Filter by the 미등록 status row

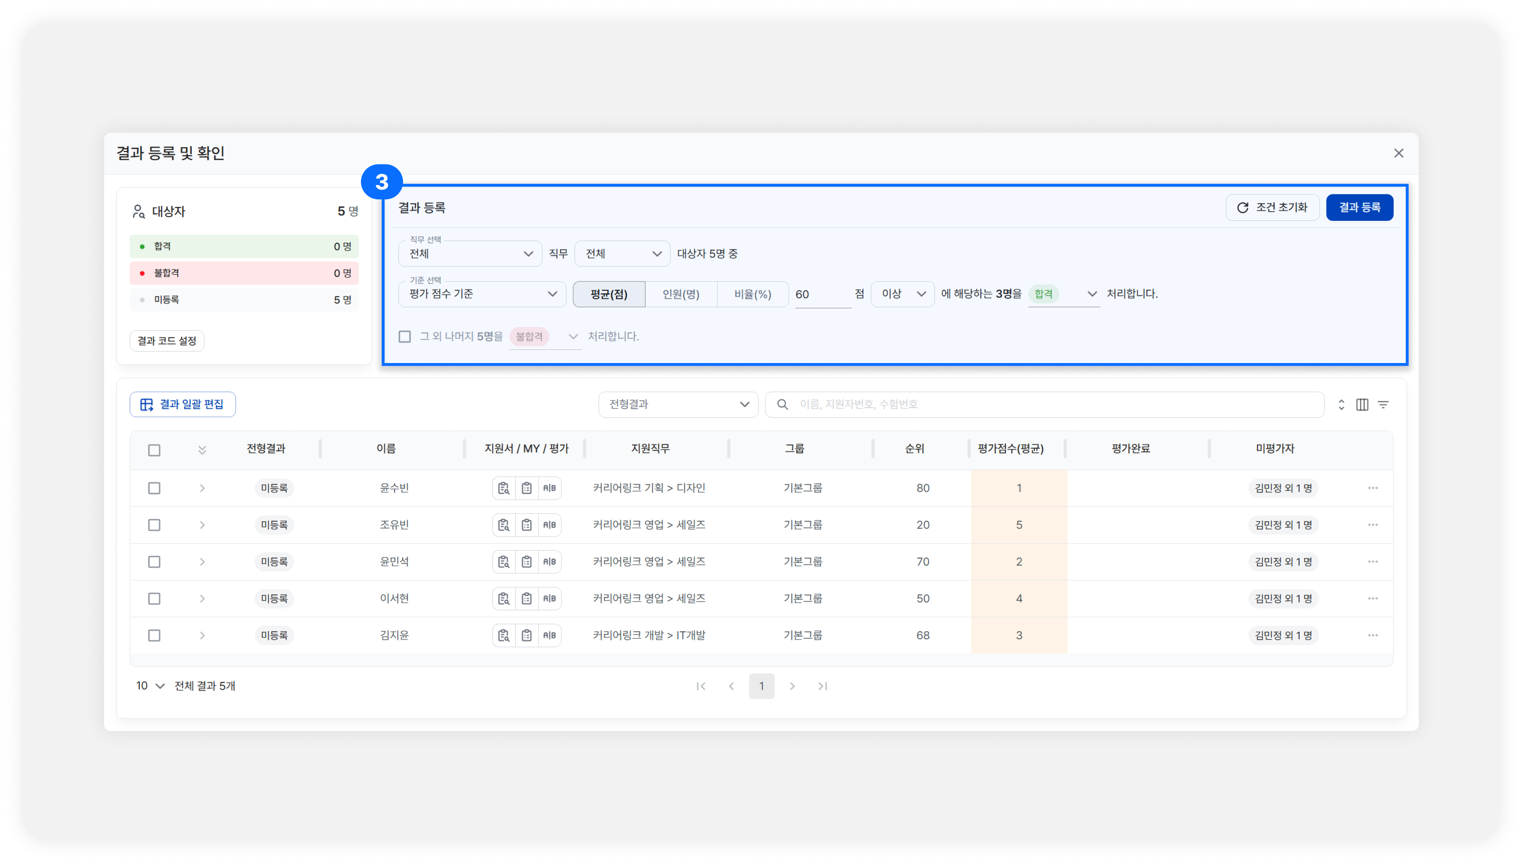[x=244, y=300]
